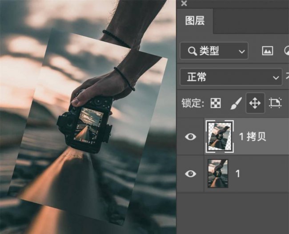This screenshot has width=289, height=234.
Task: Click the pixel layer filter icon
Action: [x=267, y=51]
